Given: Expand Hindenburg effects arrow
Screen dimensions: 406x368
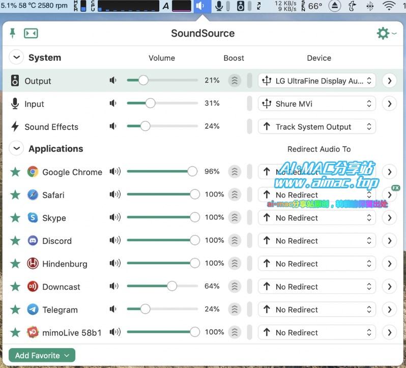Looking at the screenshot, I should (389, 264).
